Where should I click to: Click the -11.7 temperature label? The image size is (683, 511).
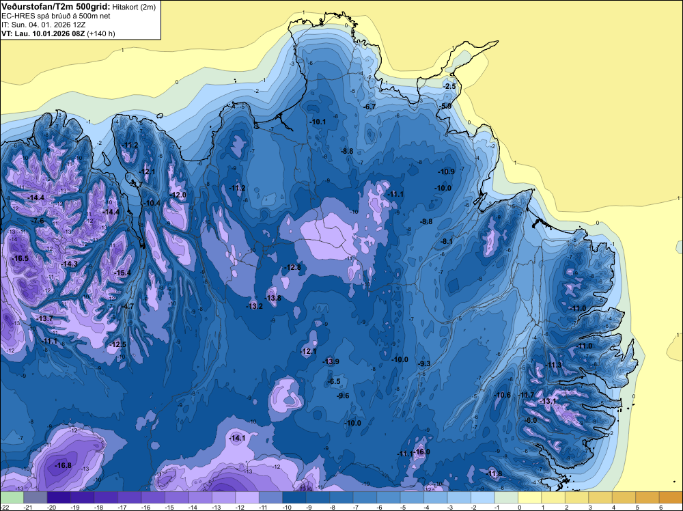526,395
